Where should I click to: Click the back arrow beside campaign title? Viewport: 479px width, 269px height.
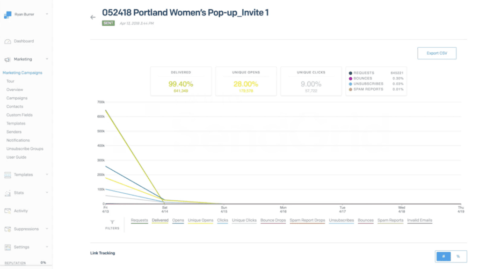[93, 17]
